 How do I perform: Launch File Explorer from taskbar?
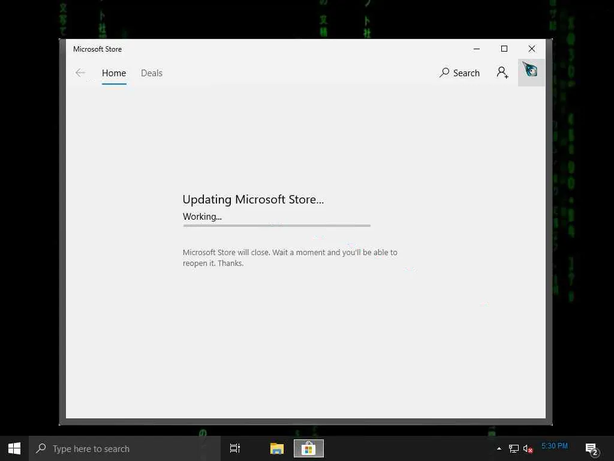coord(277,448)
